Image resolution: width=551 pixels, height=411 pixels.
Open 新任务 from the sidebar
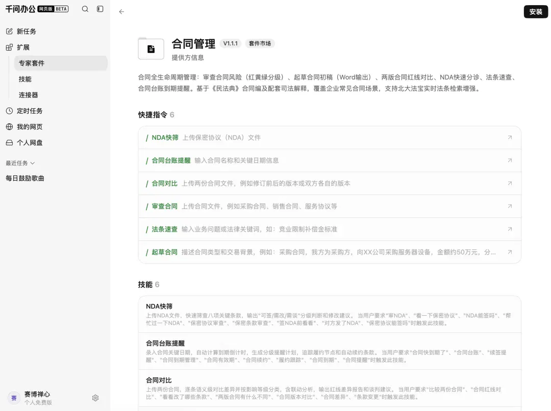[x=27, y=31]
